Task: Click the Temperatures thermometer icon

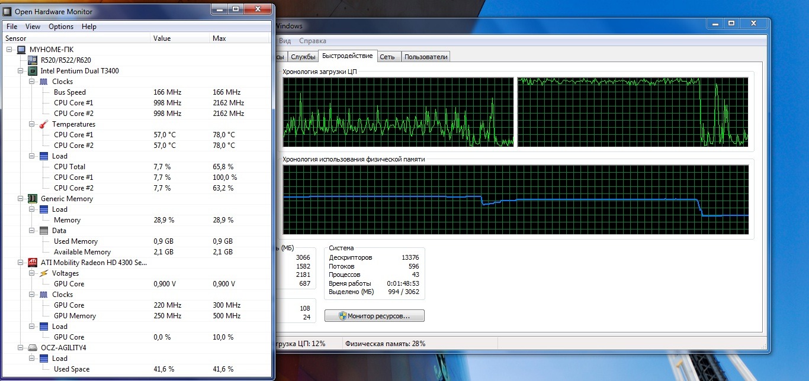Action: click(44, 124)
